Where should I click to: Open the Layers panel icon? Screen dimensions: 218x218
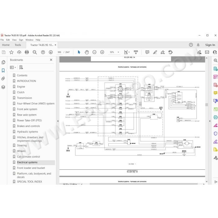click(3, 87)
